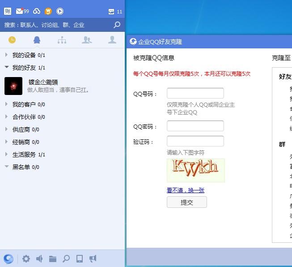
Task: Click the 提交 submit button
Action: [x=186, y=202]
